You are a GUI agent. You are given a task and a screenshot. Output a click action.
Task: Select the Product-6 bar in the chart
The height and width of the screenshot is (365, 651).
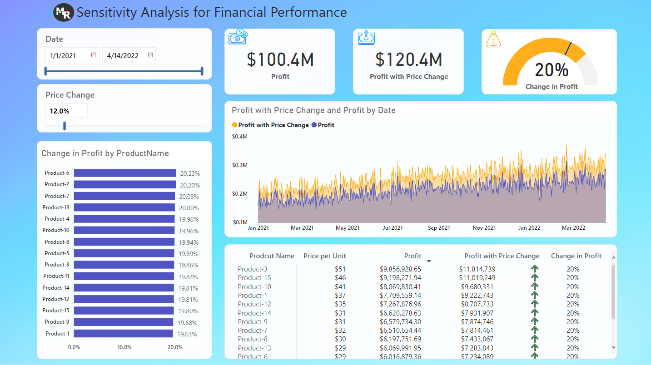tap(124, 173)
